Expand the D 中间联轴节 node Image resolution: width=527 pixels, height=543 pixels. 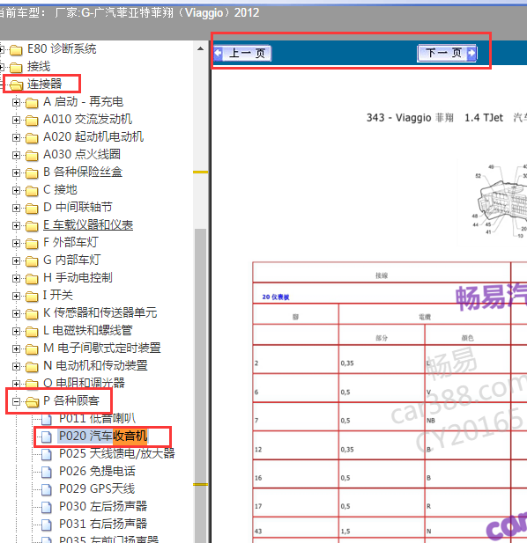point(16,208)
